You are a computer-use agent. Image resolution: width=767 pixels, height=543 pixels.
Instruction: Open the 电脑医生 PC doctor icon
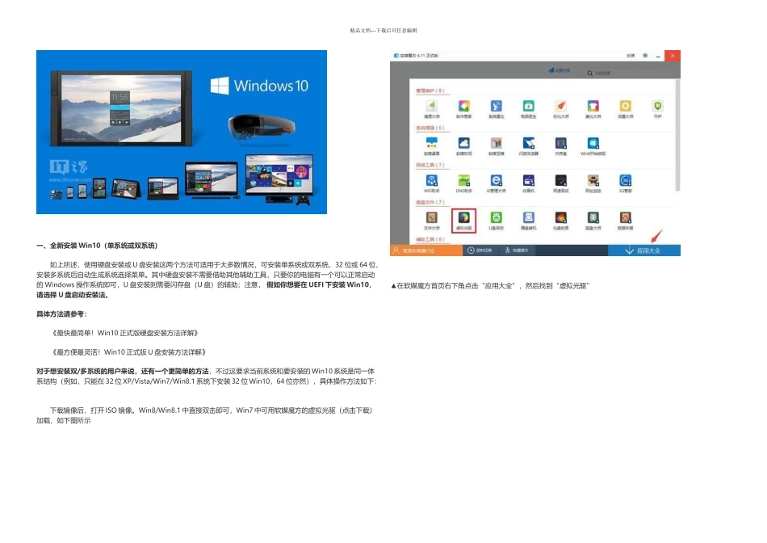coord(528,106)
